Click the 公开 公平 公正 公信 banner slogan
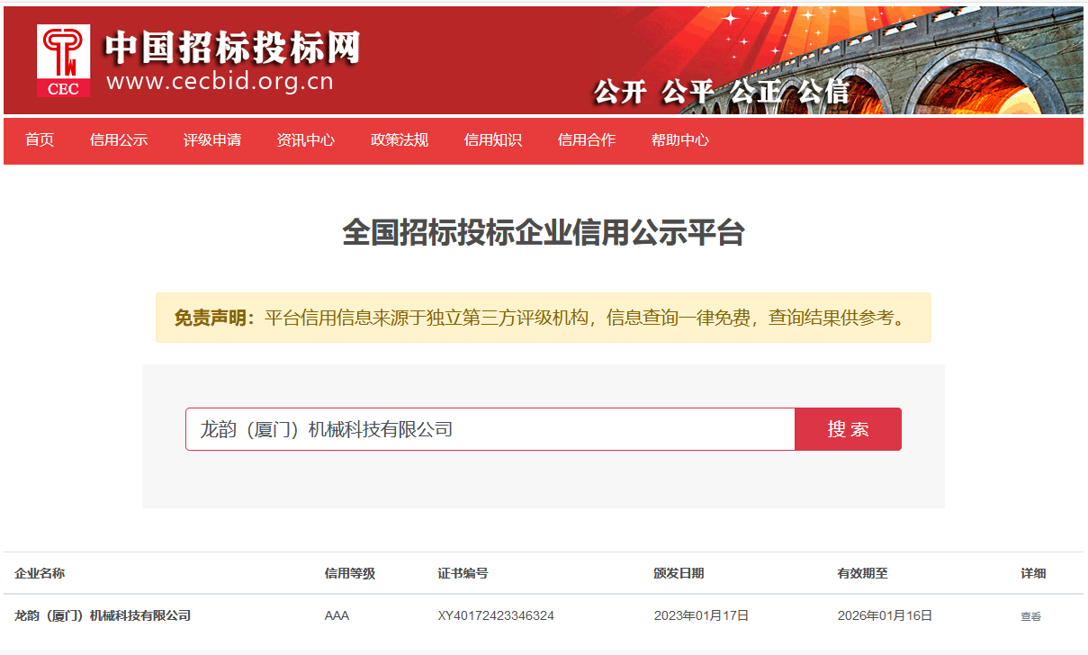This screenshot has height=655, width=1088. tap(721, 92)
